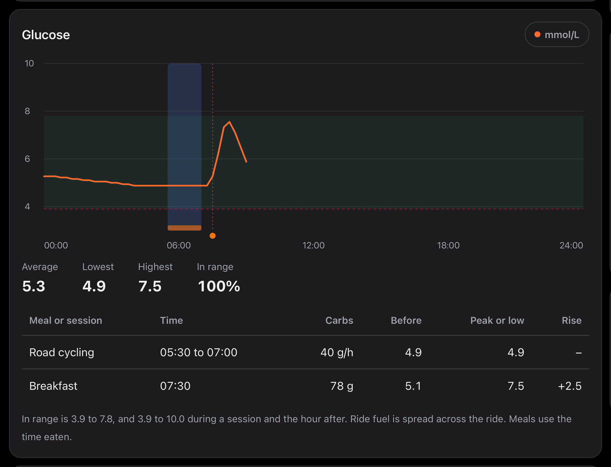Click the Meal or session column header
This screenshot has width=611, height=467.
click(x=66, y=320)
